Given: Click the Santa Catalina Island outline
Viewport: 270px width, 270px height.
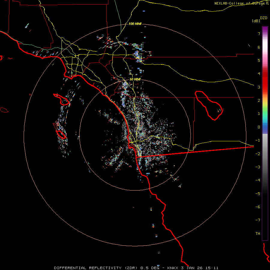Looking at the screenshot, I should [62, 100].
